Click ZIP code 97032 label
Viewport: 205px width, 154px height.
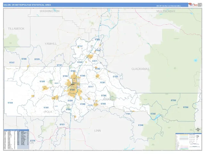pyautogui.click(x=98, y=50)
